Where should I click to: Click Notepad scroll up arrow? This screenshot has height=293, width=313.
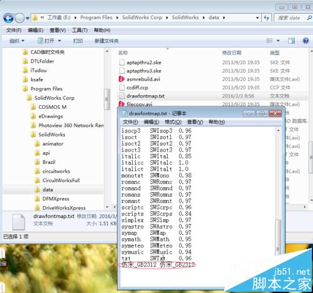click(x=278, y=130)
